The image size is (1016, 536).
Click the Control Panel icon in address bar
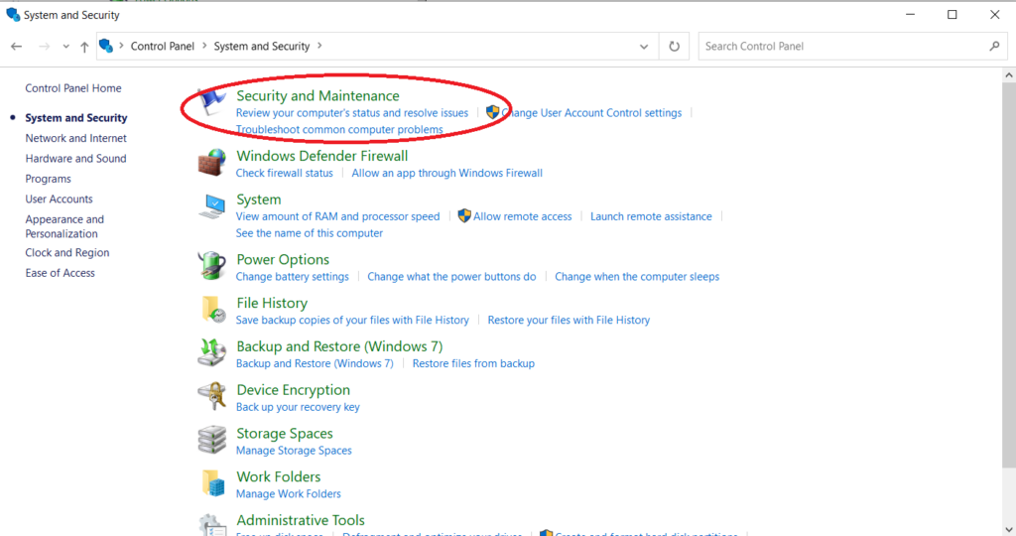tap(106, 46)
